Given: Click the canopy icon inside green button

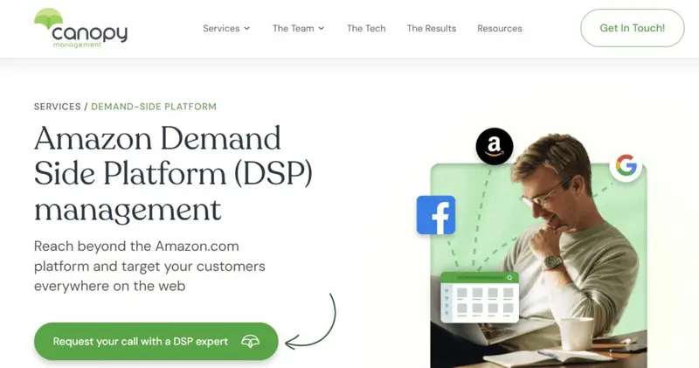Looking at the screenshot, I should (x=250, y=342).
